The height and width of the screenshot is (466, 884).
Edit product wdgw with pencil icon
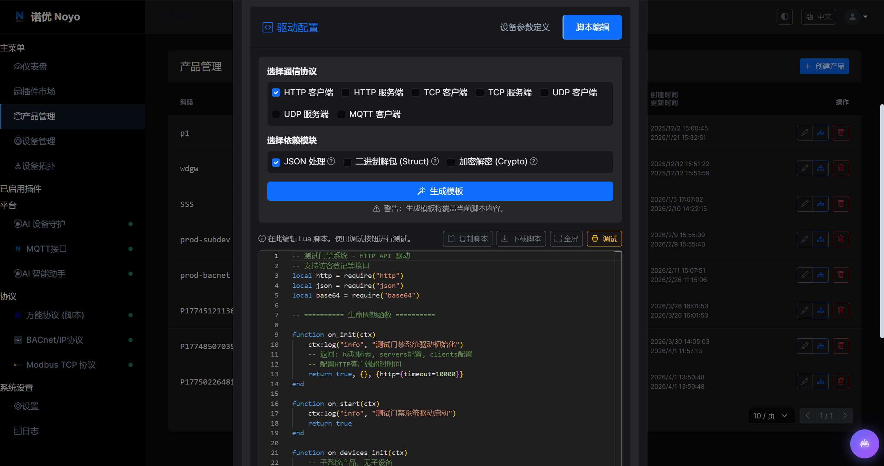[x=805, y=168]
